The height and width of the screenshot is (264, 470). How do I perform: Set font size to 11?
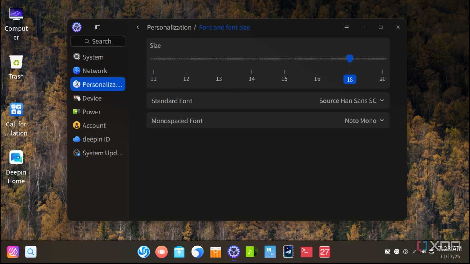click(153, 79)
